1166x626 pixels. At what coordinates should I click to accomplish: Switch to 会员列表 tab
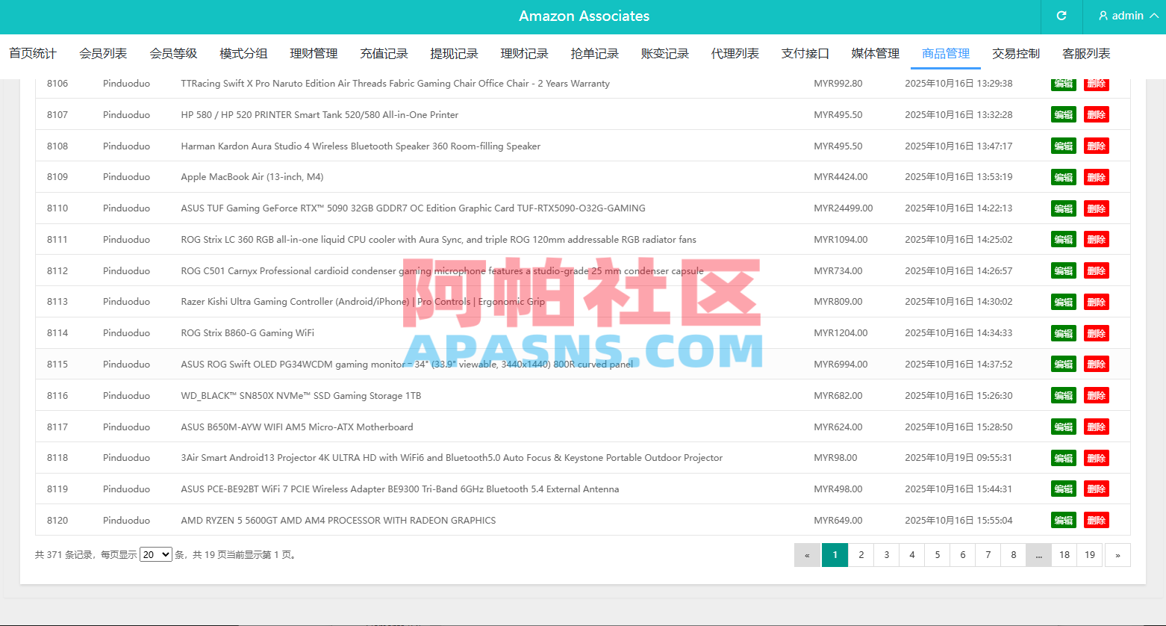point(103,54)
